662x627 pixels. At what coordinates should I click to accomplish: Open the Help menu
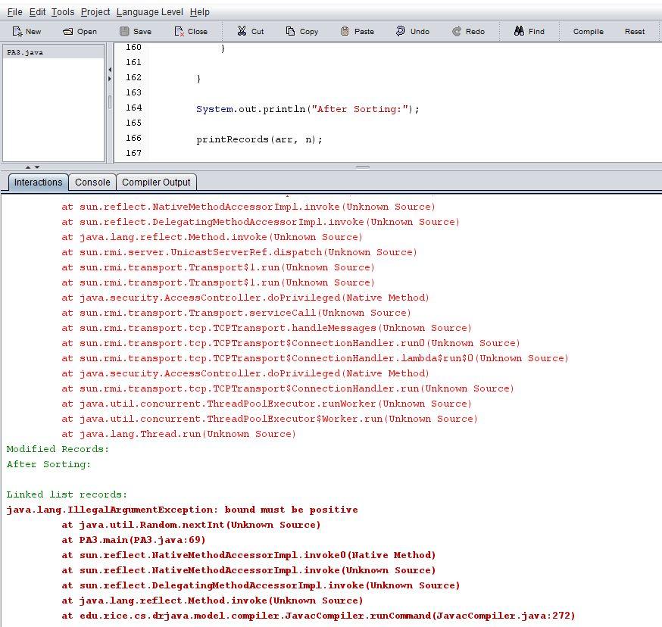point(200,12)
